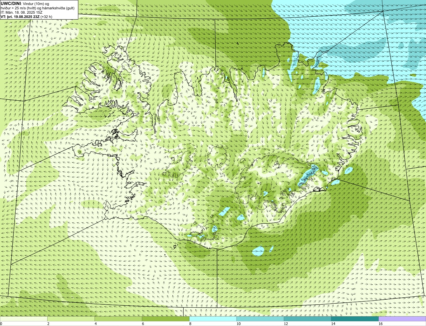Pick the teal legend swatch between 12 and 14
Viewport: 426px width, 326px height.
(308, 319)
